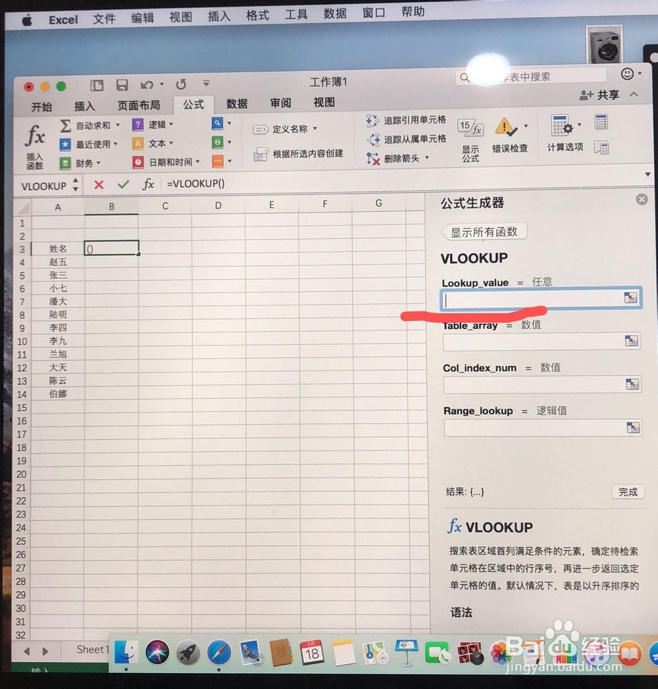Close the Formula Builder (公式生成器) pane
The image size is (658, 689).
point(642,199)
